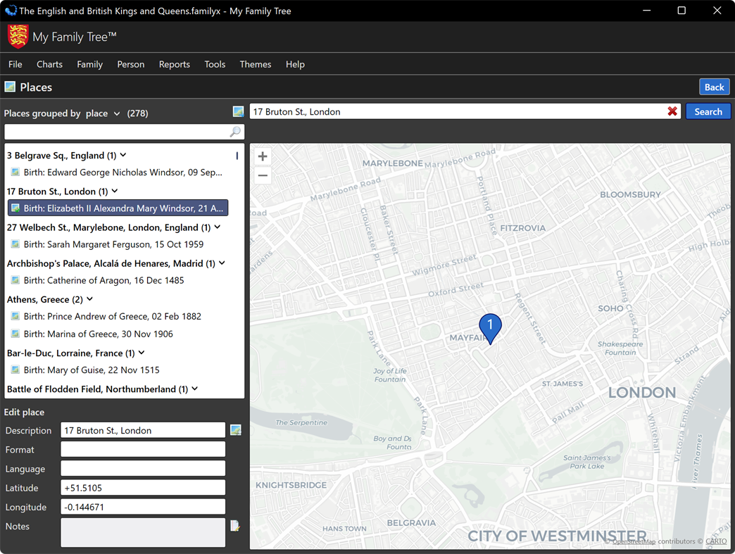
Task: Open the grouped-by place dropdown
Action: point(103,113)
